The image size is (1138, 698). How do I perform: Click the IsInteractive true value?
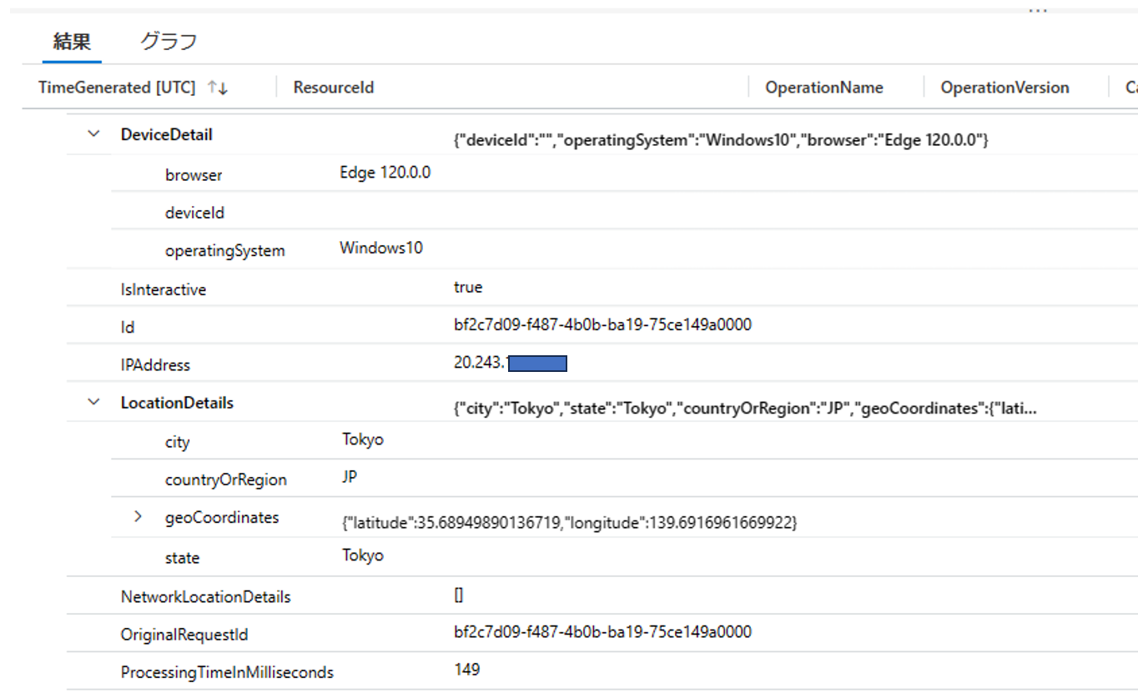click(468, 288)
